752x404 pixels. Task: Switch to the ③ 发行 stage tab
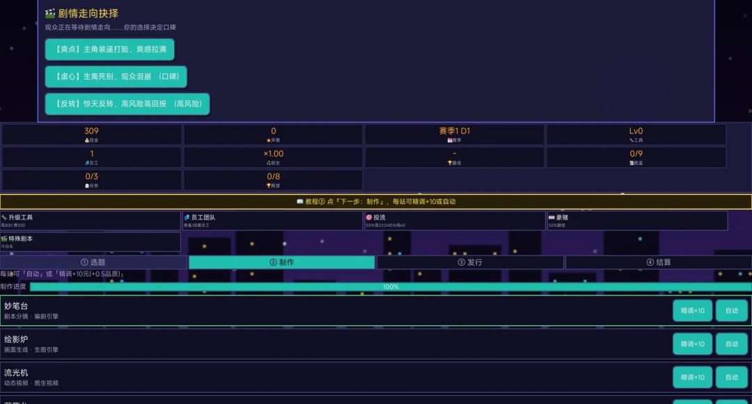pyautogui.click(x=470, y=263)
